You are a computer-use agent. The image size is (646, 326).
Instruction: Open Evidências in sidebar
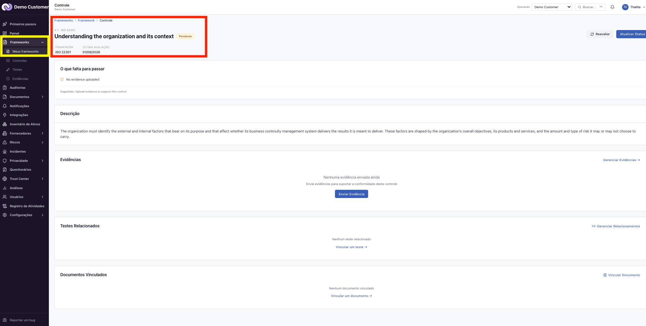click(x=20, y=79)
